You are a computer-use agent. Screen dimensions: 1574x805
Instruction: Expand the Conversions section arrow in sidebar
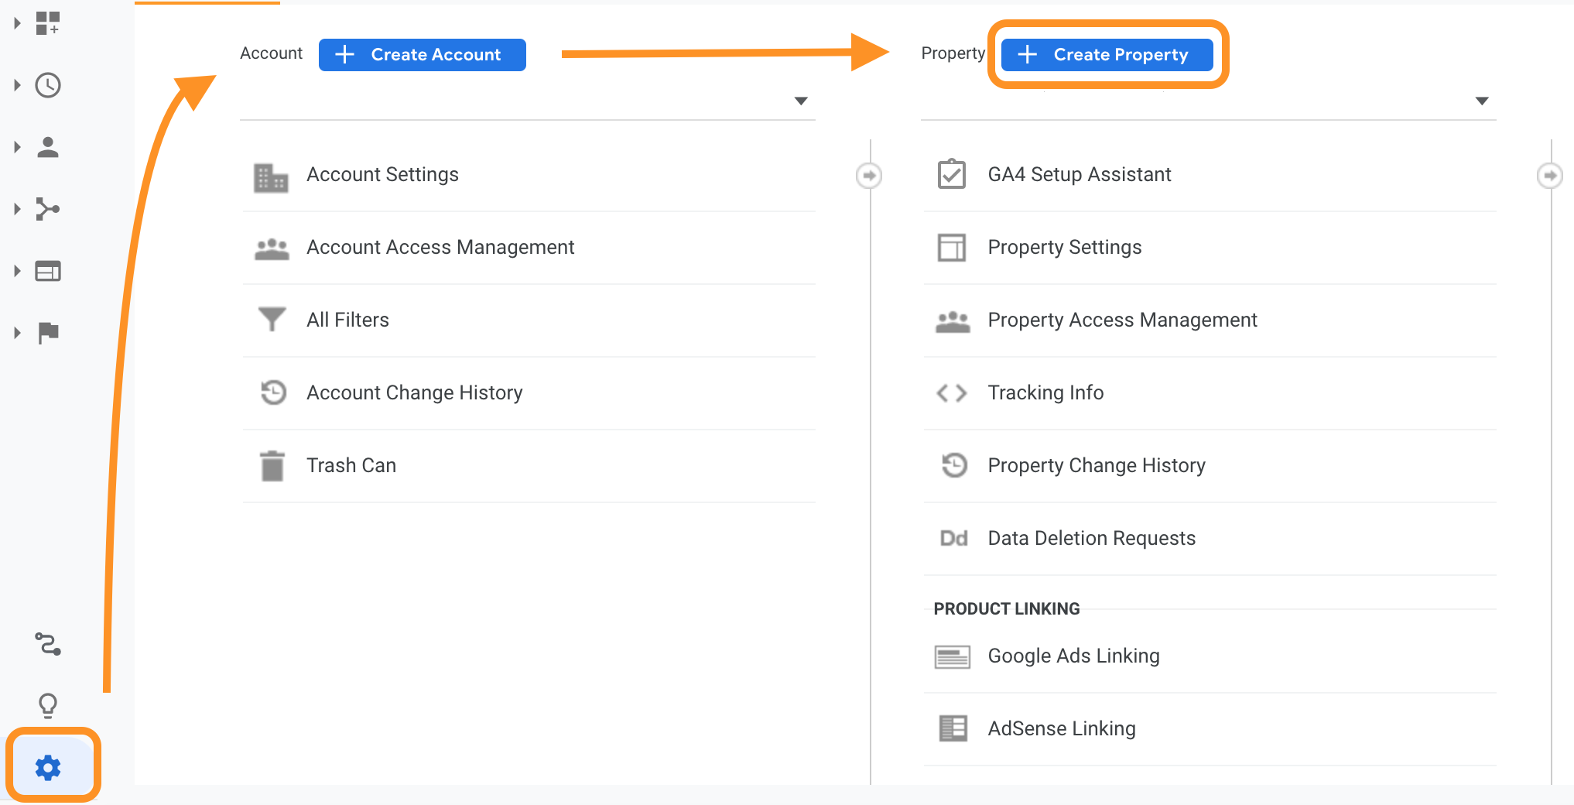pyautogui.click(x=17, y=333)
